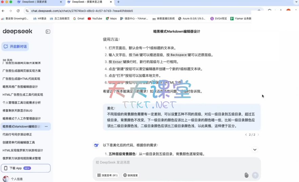Open the YouTube bookmark
This screenshot has width=299, height=182.
95,19
